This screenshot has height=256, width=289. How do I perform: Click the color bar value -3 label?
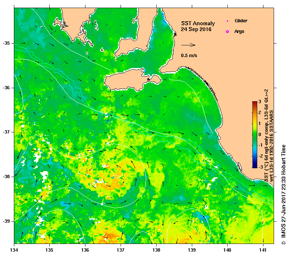click(x=260, y=167)
